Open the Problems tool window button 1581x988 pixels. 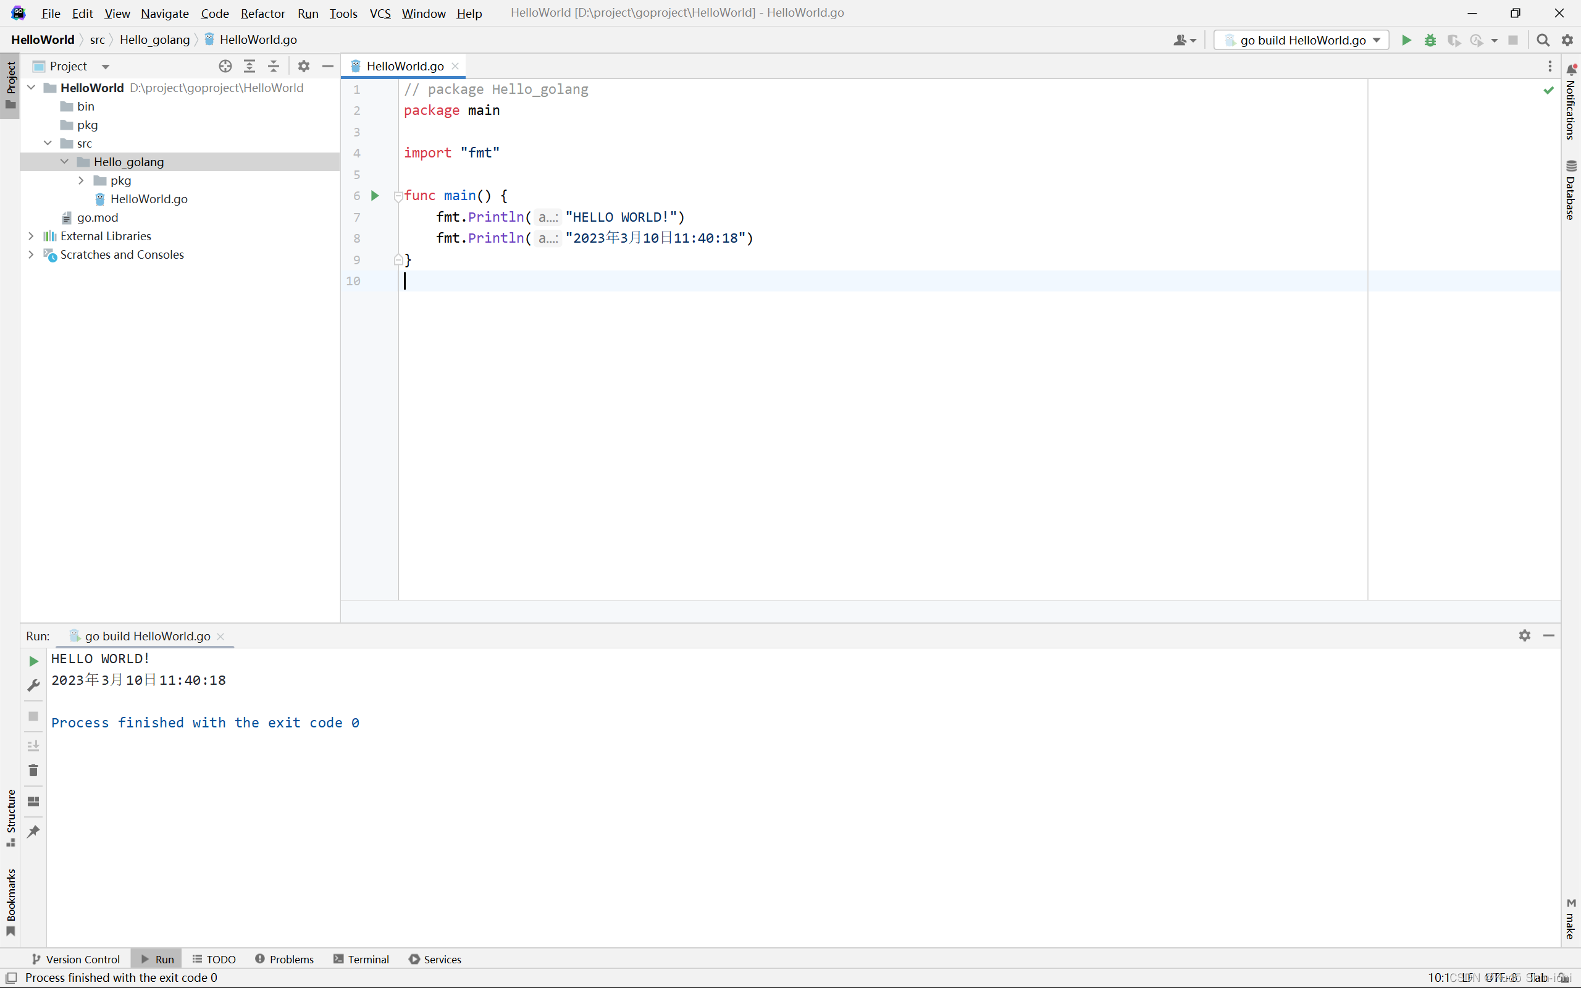[284, 958]
